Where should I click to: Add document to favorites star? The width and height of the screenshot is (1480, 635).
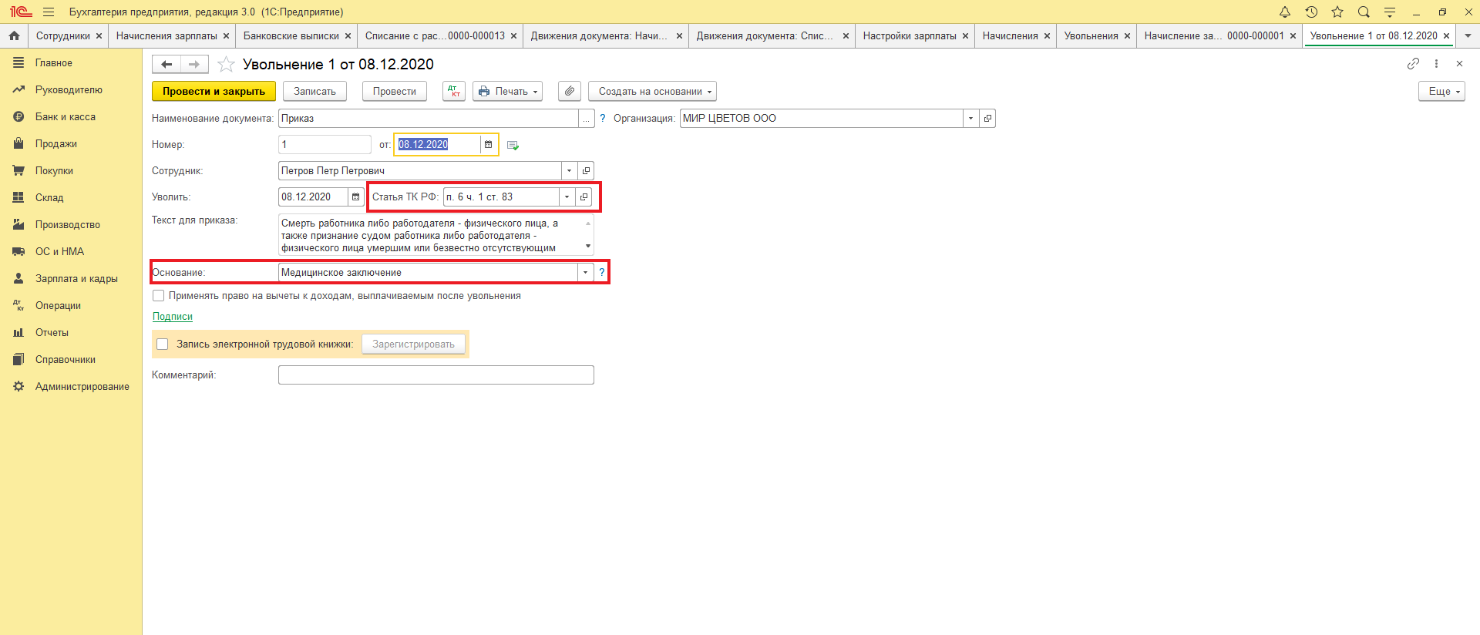click(226, 65)
